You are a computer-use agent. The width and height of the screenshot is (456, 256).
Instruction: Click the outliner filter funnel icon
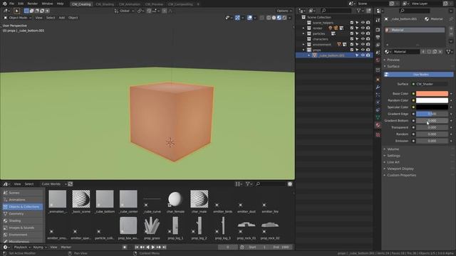[x=359, y=11]
